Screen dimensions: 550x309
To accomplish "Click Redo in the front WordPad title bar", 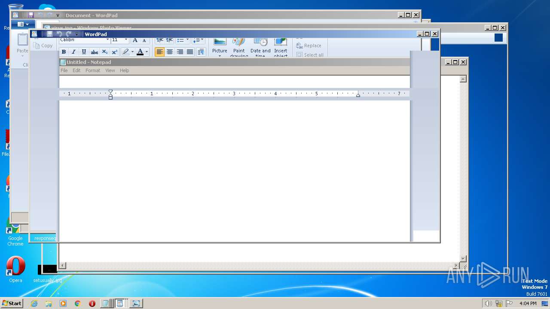I will (x=68, y=34).
